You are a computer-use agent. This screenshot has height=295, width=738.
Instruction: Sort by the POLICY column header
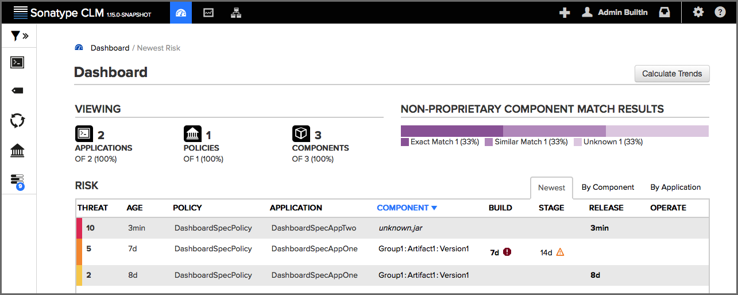(187, 208)
